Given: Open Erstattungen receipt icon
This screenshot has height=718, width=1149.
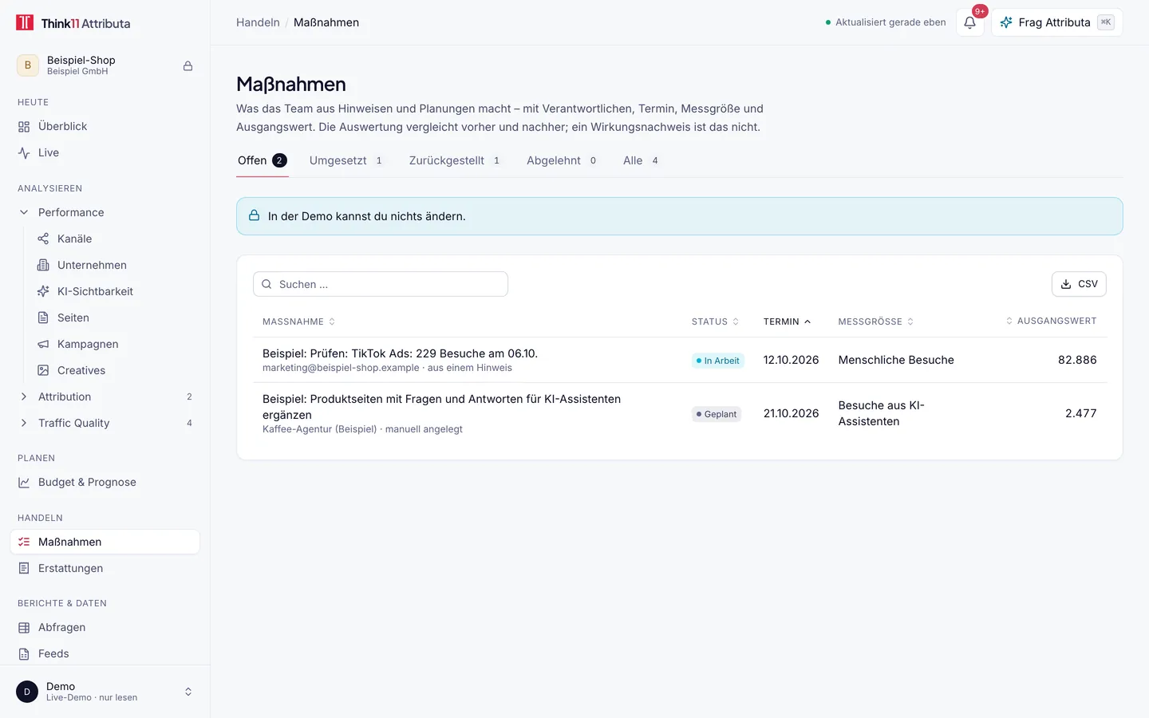Looking at the screenshot, I should click(24, 568).
